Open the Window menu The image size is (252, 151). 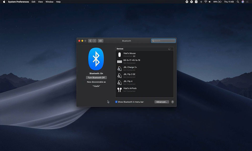coord(49,2)
